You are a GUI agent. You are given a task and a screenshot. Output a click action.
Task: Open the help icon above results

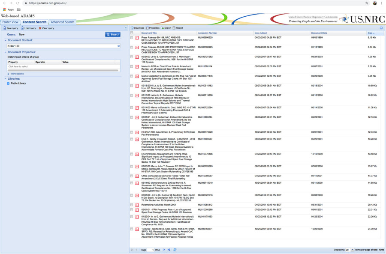(381, 28)
